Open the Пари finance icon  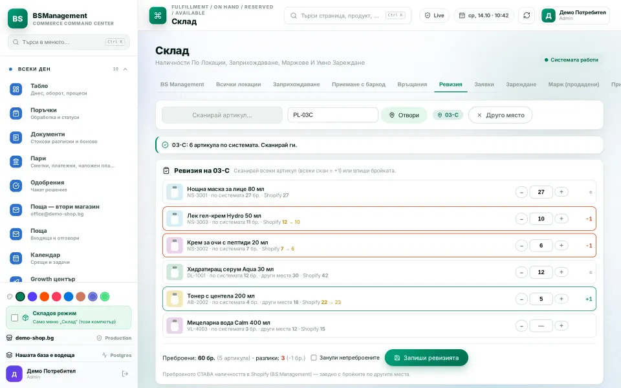tap(16, 162)
